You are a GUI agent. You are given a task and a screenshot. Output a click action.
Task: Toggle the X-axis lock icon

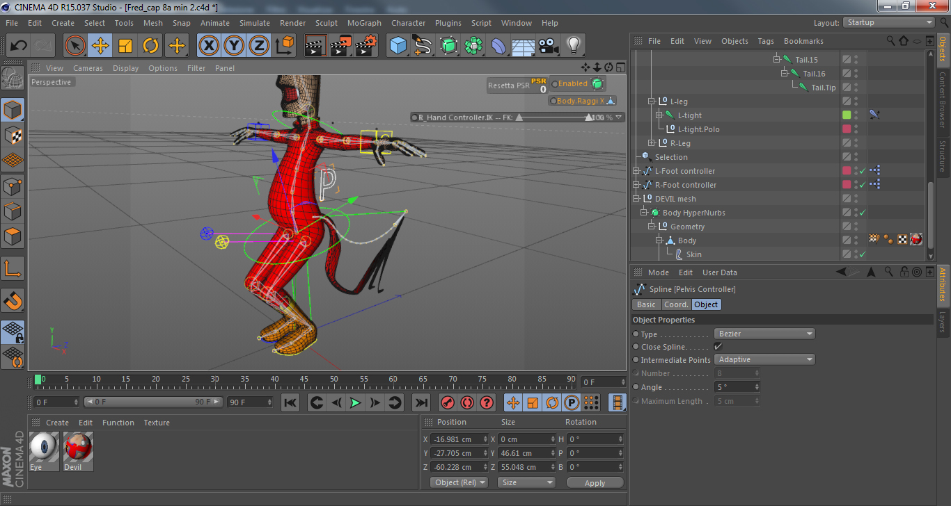tap(209, 46)
